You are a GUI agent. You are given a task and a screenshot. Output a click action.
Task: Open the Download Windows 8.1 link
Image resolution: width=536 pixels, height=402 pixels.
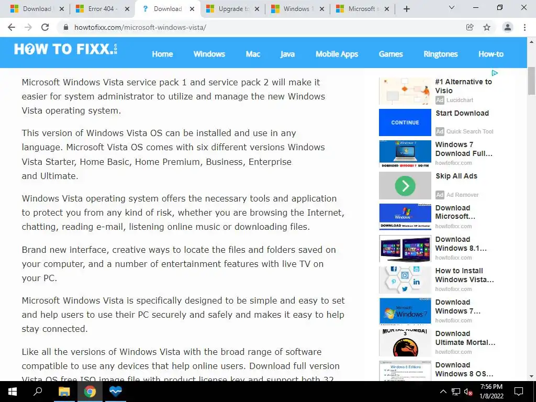tap(461, 244)
